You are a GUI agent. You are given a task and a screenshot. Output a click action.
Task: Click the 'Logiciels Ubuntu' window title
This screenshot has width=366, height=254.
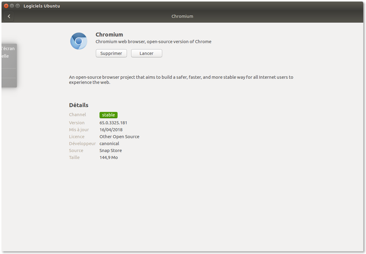coord(42,6)
